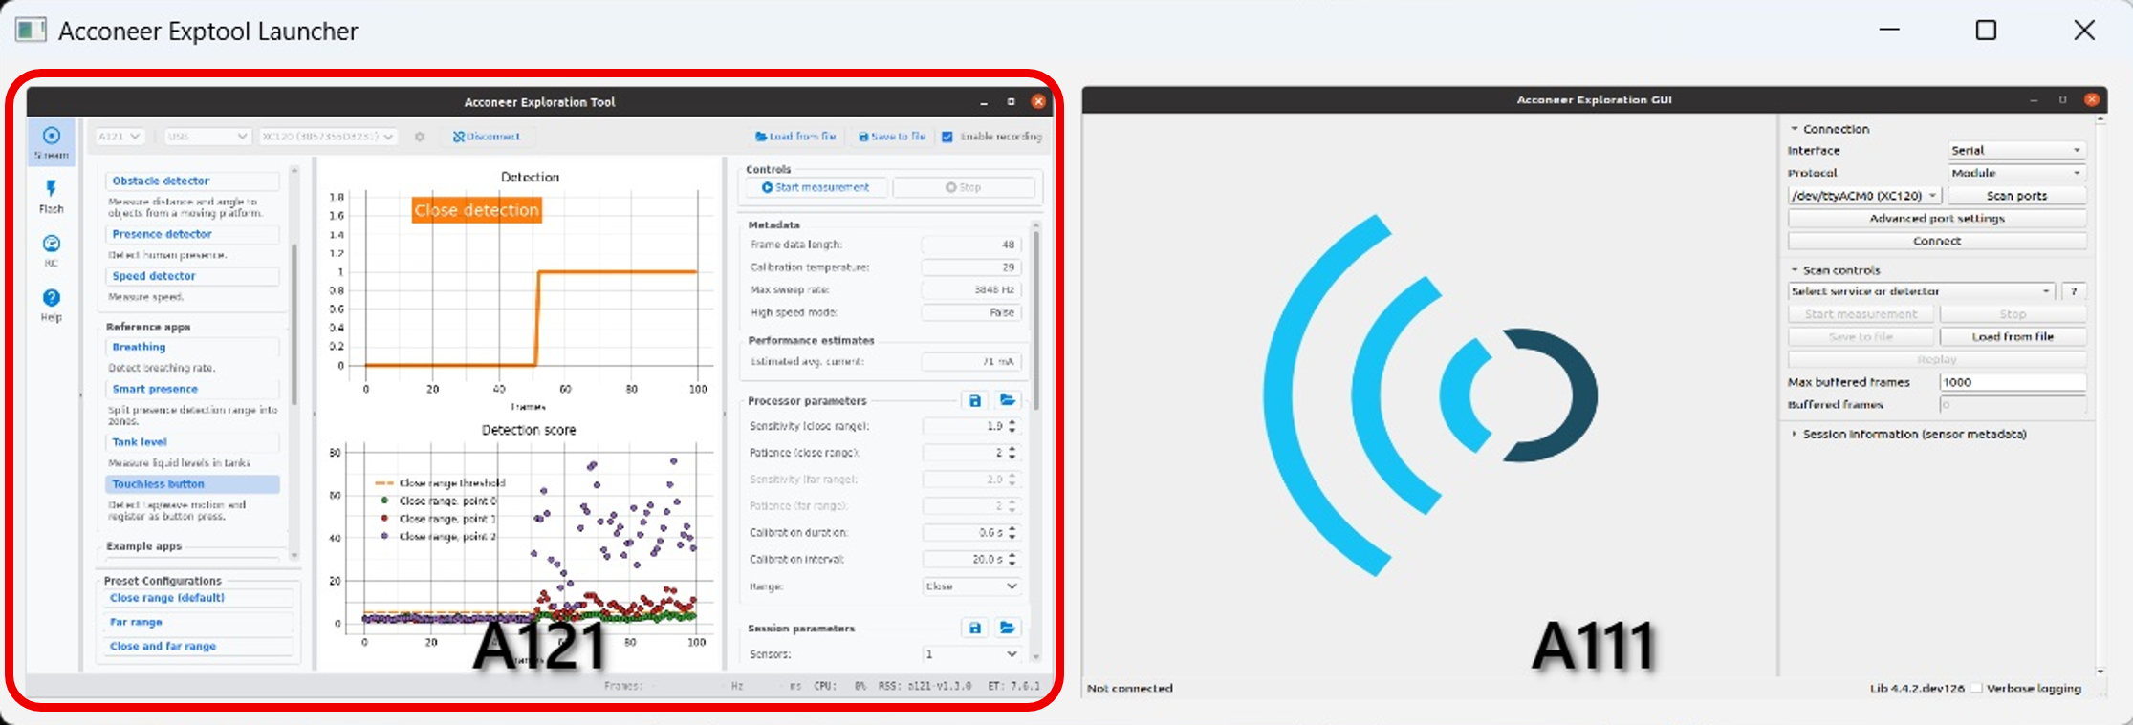This screenshot has width=2133, height=725.
Task: Click Load from file in the Exploration Tool toolbar
Action: [795, 137]
